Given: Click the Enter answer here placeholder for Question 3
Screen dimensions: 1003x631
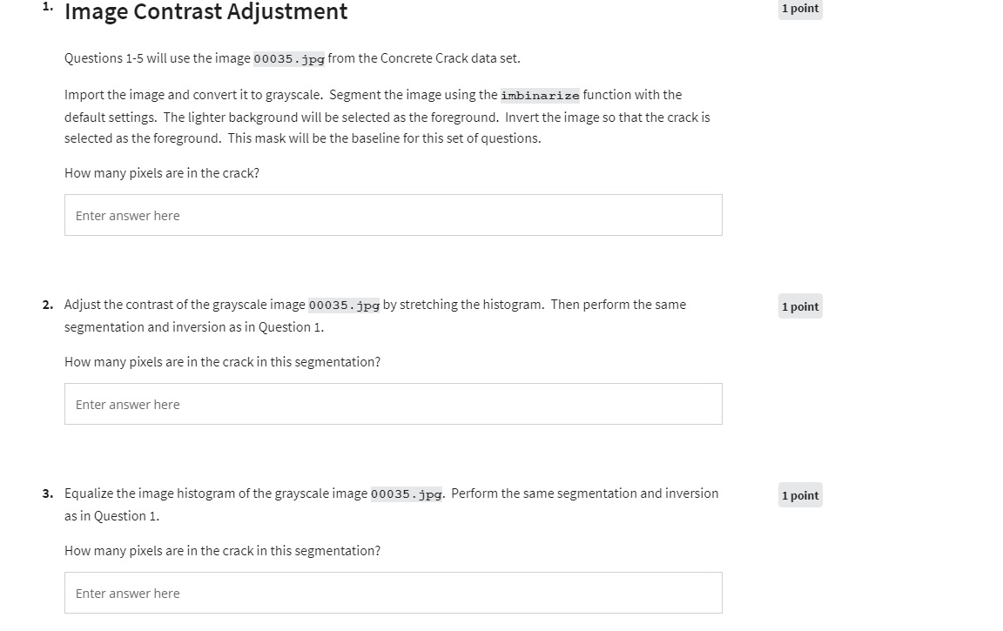Looking at the screenshot, I should pyautogui.click(x=127, y=592).
